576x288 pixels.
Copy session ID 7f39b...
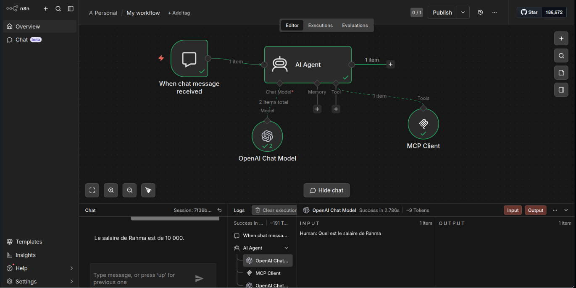coord(192,210)
